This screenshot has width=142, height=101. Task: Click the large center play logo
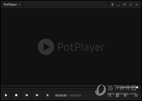[x=46, y=47]
